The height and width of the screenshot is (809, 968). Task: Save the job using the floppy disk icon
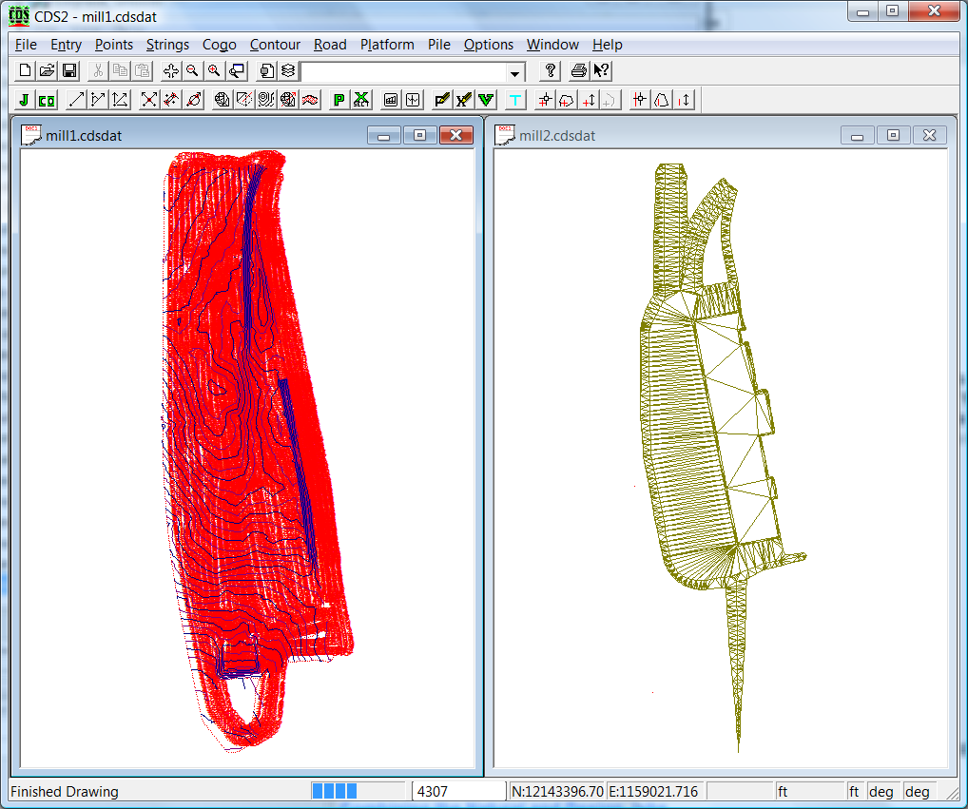[68, 71]
